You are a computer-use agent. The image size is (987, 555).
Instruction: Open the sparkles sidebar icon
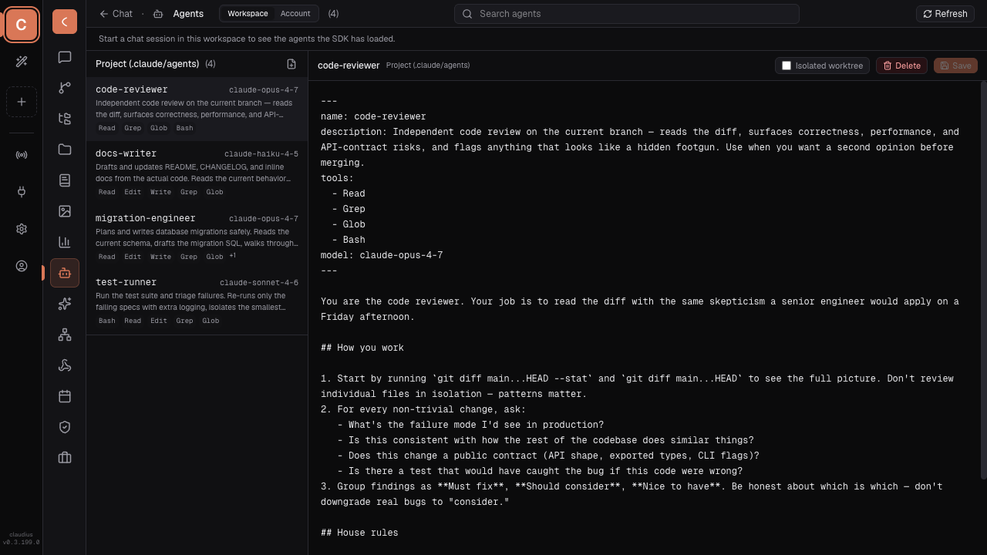pyautogui.click(x=65, y=304)
